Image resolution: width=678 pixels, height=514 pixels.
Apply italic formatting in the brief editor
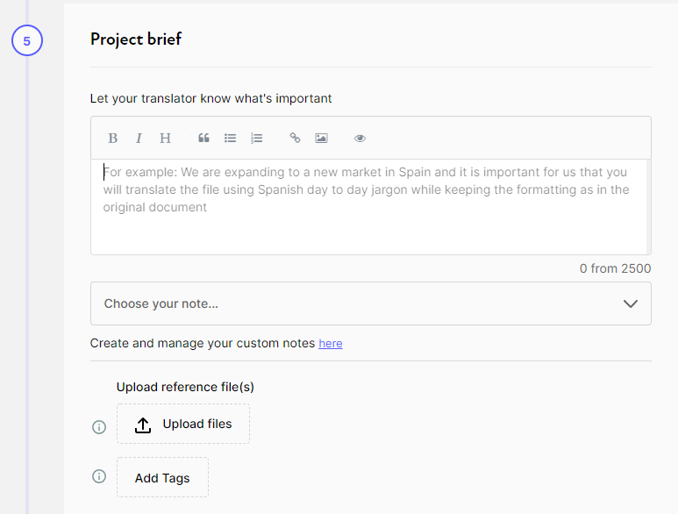pyautogui.click(x=139, y=139)
